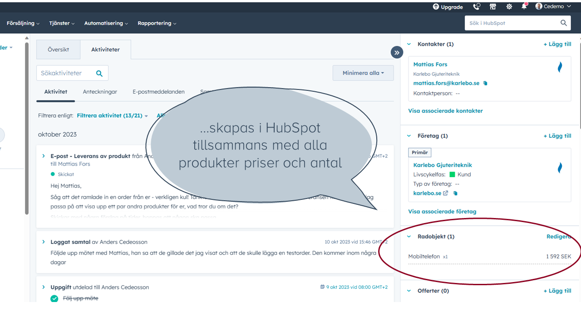Viewport: 581px width, 327px height.
Task: Open the Filtrera aktivitet (13/21) dropdown
Action: (112, 116)
